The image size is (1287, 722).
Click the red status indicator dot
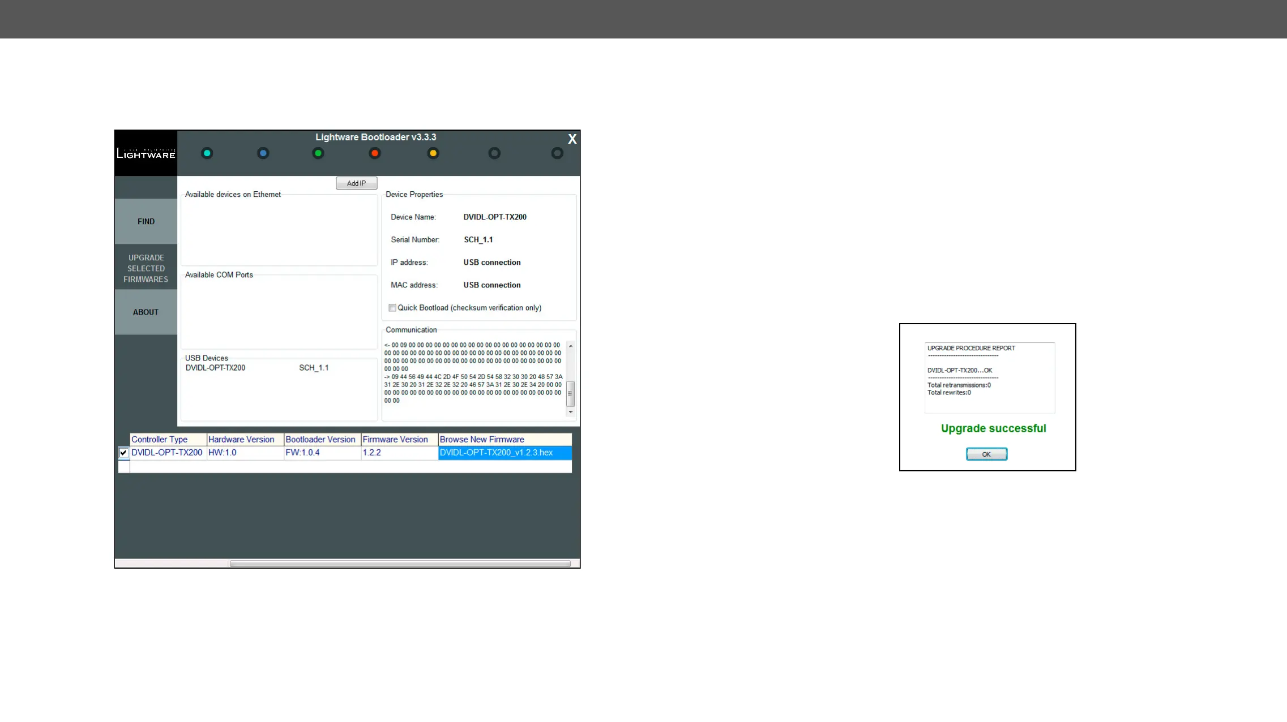[375, 153]
